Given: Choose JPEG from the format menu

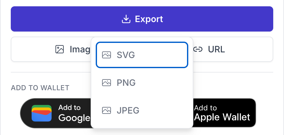Looking at the screenshot, I should tap(142, 110).
